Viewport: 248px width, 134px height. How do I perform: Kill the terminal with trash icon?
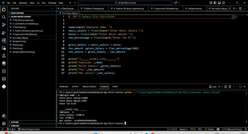230,87
